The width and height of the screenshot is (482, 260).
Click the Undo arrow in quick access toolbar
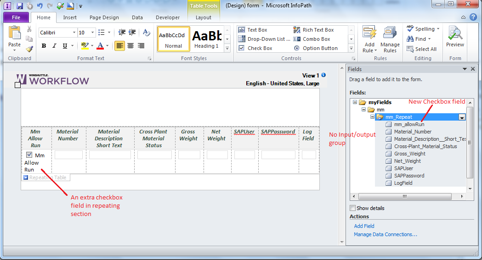point(40,6)
